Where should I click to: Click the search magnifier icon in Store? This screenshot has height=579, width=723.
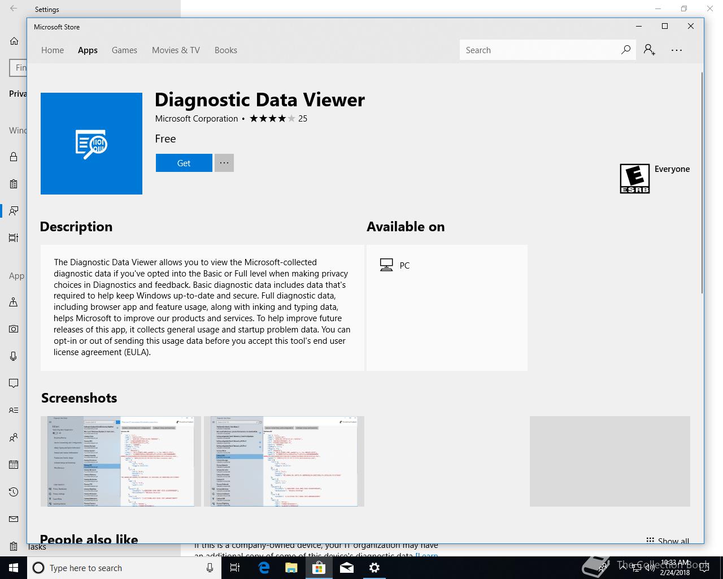click(625, 50)
